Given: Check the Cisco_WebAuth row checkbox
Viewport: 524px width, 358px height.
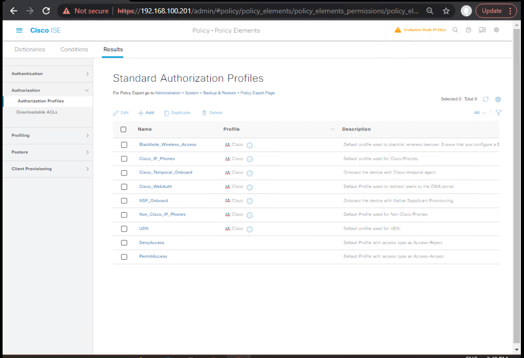Looking at the screenshot, I should coord(124,187).
